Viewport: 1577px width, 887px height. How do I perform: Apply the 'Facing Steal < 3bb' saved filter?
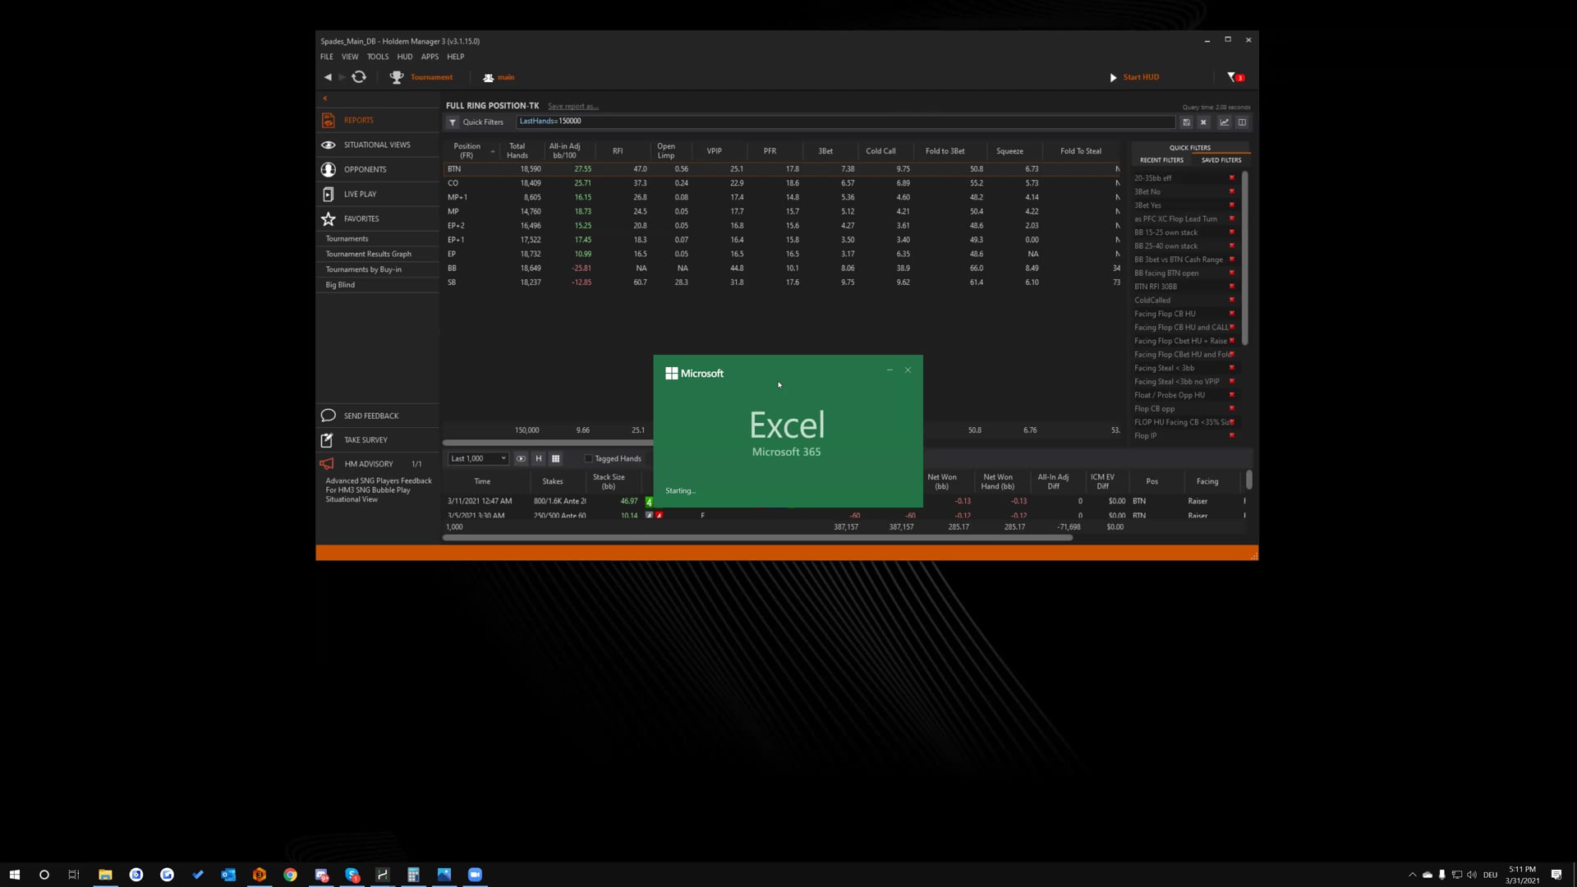(1164, 368)
